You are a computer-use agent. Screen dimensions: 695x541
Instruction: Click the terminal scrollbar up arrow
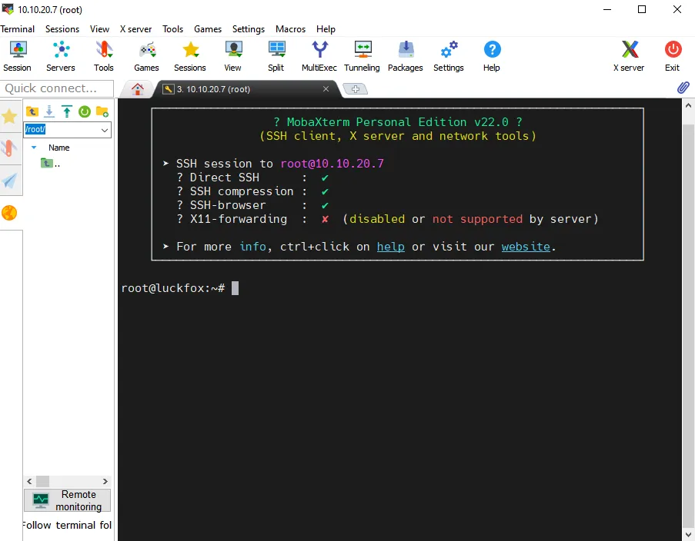tap(688, 105)
